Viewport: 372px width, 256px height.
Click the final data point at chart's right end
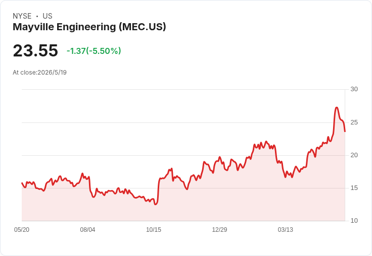(345, 132)
